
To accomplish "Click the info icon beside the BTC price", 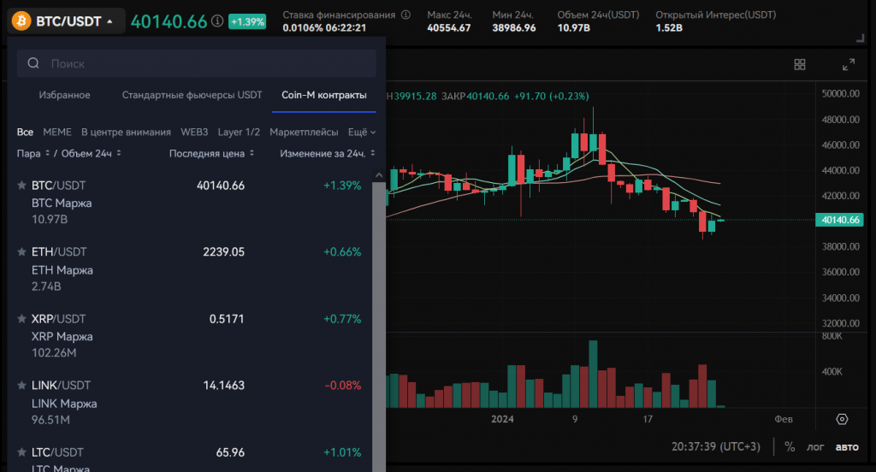I will click(218, 21).
